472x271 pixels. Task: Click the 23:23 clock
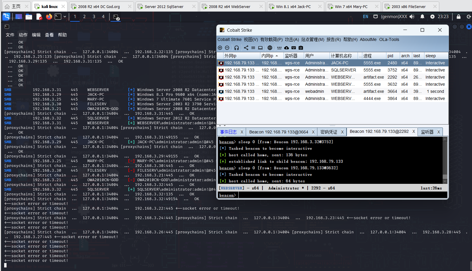(x=443, y=17)
